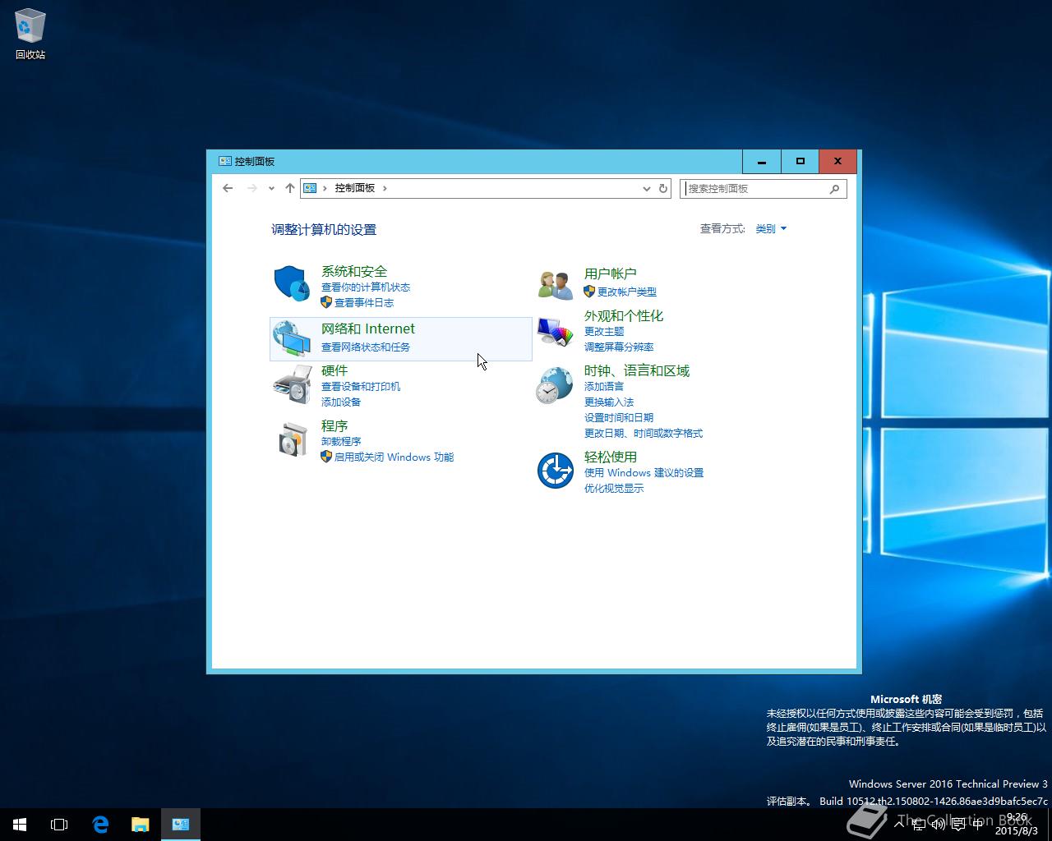Click the network tray icon

click(918, 825)
